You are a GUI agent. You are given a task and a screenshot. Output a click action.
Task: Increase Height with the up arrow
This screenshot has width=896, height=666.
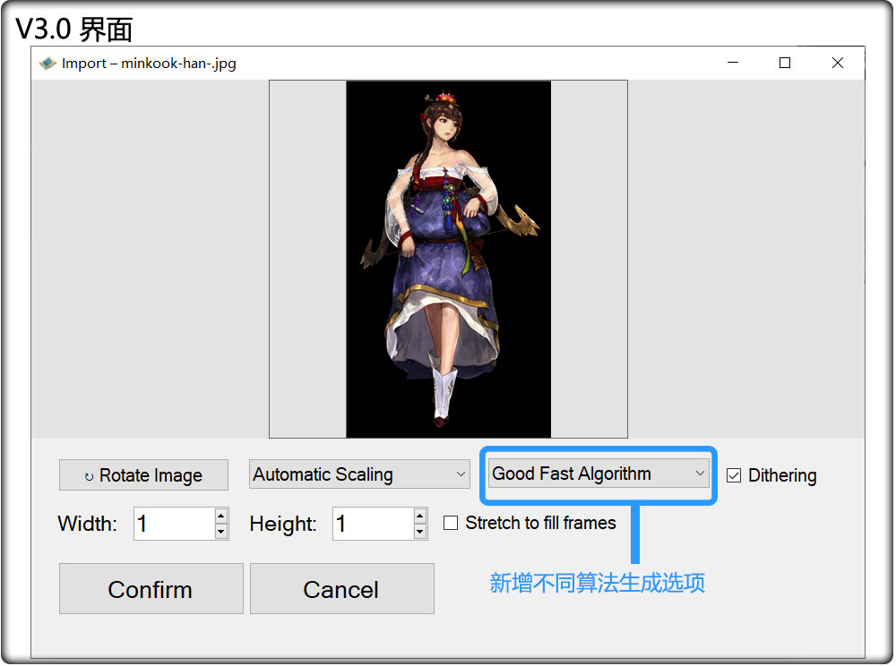tap(420, 517)
